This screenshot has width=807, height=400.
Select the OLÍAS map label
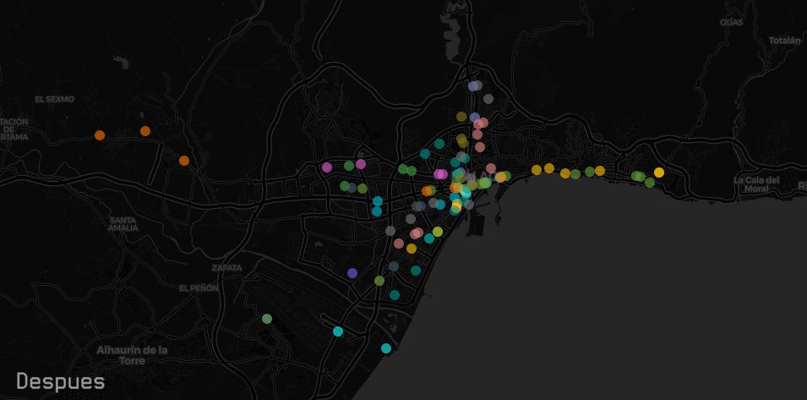pos(731,23)
